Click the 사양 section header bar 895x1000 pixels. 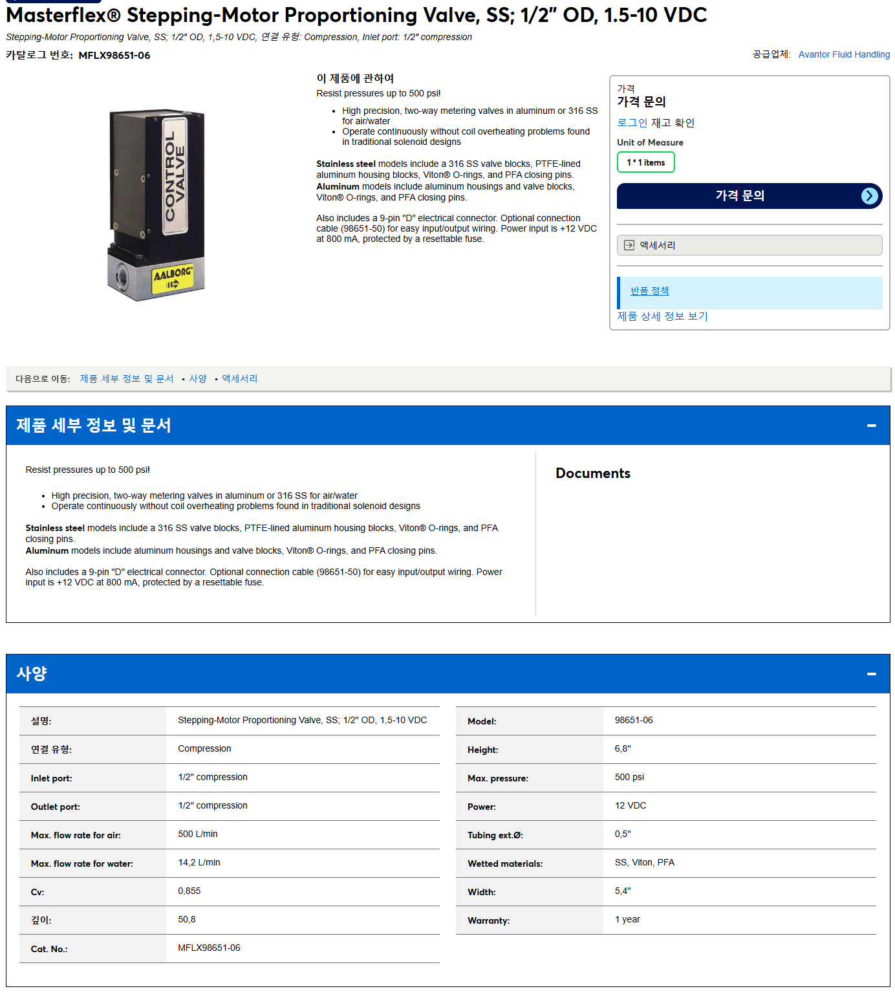[447, 674]
